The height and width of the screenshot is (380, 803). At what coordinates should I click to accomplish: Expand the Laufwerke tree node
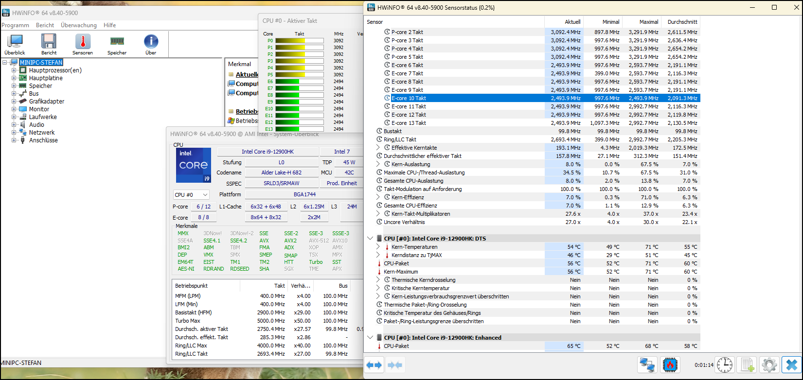coord(14,117)
